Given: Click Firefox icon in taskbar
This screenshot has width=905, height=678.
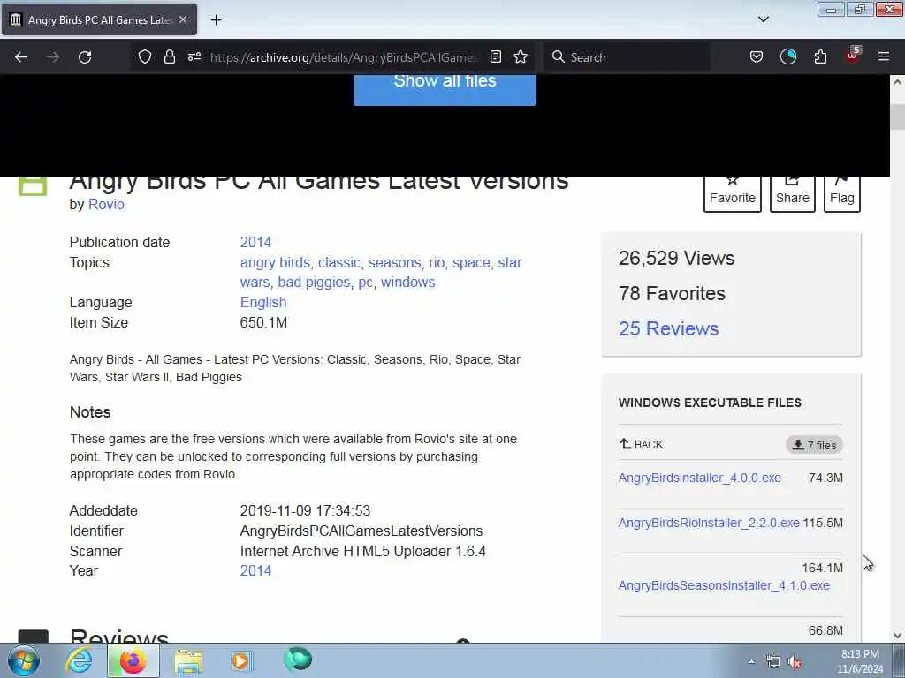Looking at the screenshot, I should pos(133,660).
